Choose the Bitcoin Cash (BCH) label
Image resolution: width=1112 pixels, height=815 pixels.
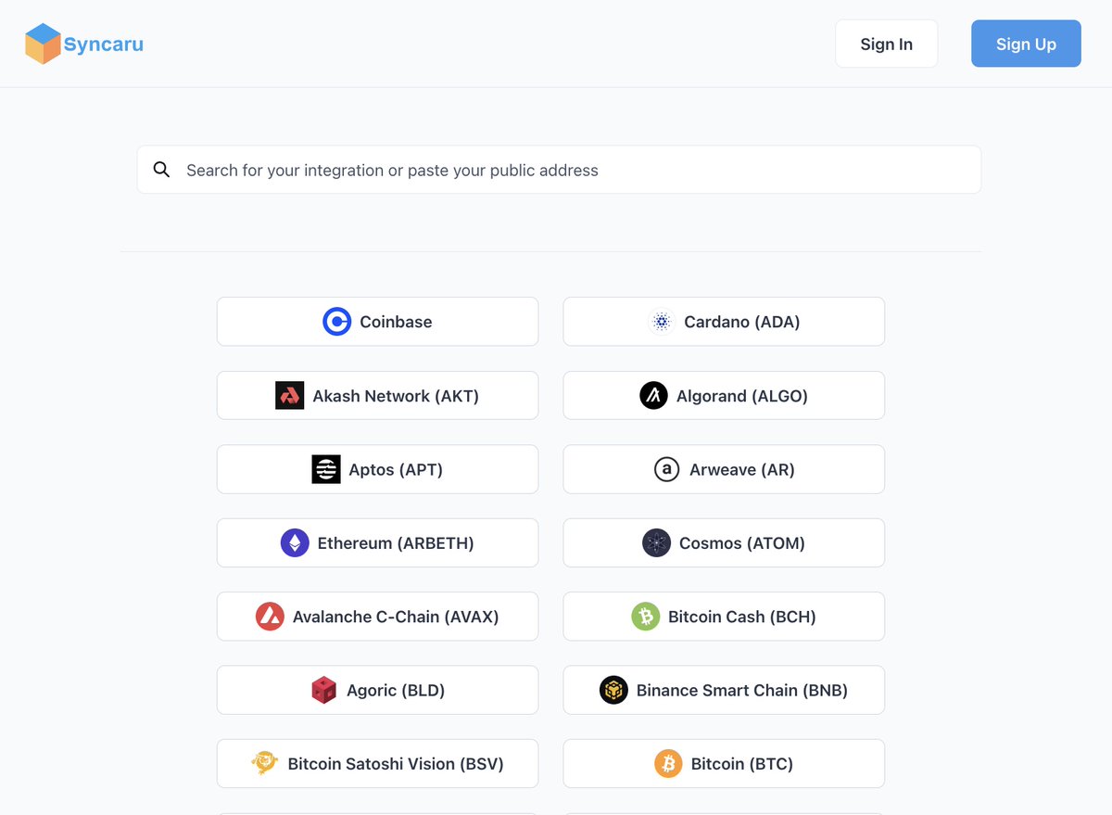741,617
